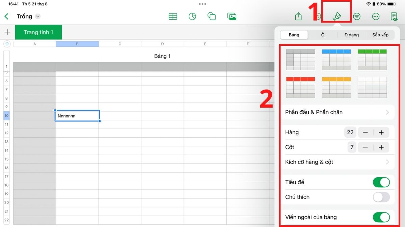Disable Viền ngoài của bảng switch
405x227 pixels.
(x=381, y=217)
